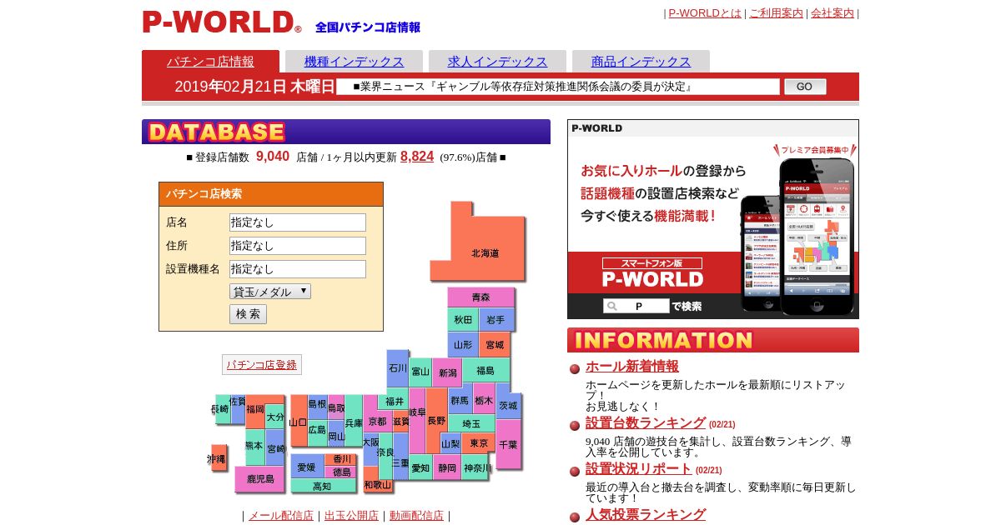Open the 設置状況レポート link
The image size is (1001, 525).
[639, 468]
